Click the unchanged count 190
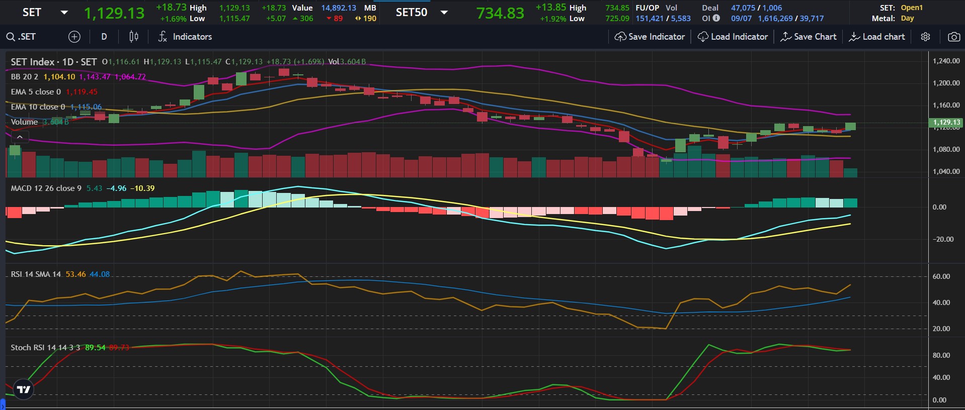This screenshot has width=965, height=410. (x=370, y=19)
